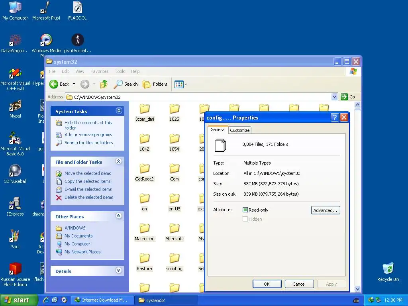Screen dimensions: 408x306
Task: Select the en-US folder
Action: click(x=175, y=202)
